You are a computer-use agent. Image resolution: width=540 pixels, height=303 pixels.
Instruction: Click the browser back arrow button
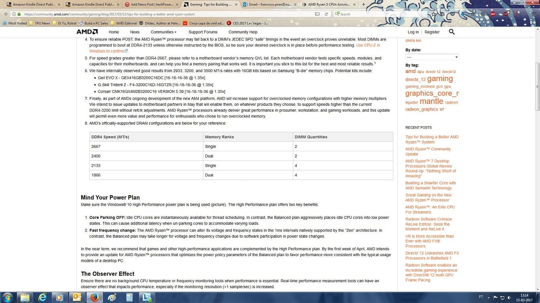[6, 14]
